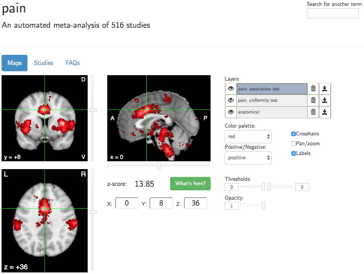This screenshot has width=364, height=274.
Task: Open the Positive/Negative dropdown
Action: click(248, 158)
